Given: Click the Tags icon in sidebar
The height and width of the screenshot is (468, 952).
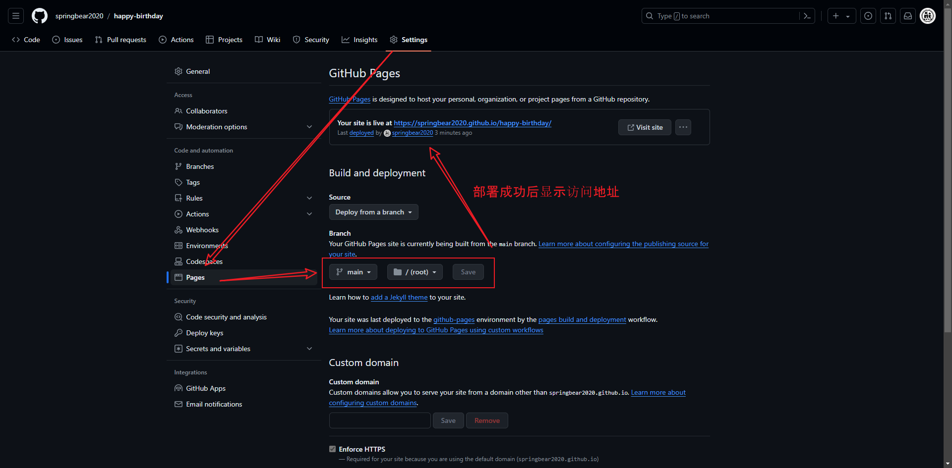Looking at the screenshot, I should coord(178,182).
